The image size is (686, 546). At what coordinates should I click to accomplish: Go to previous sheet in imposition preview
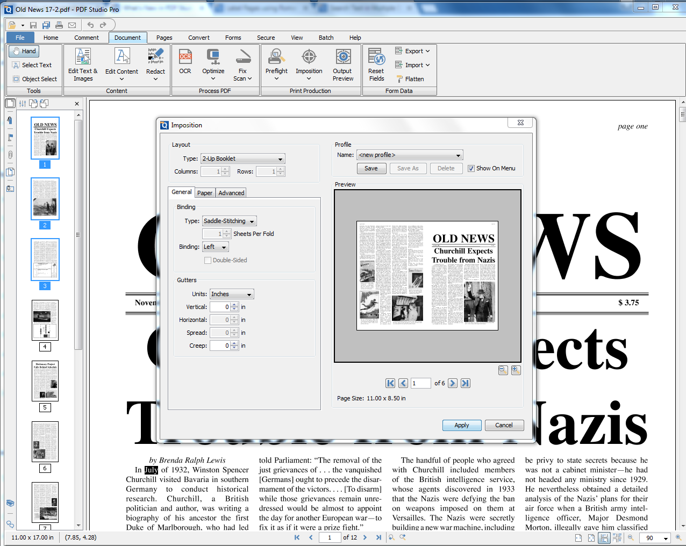pyautogui.click(x=403, y=383)
